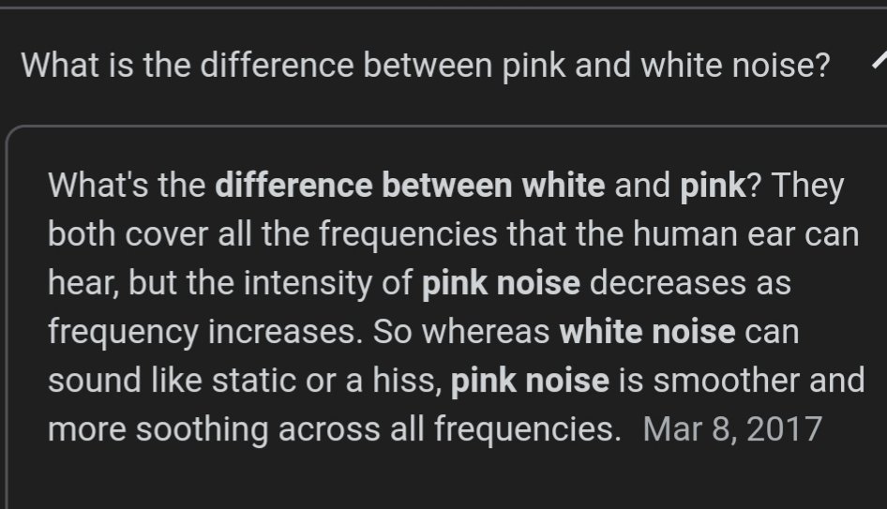The width and height of the screenshot is (887, 509).
Task: Click the words 'decreases as'
Action: (x=690, y=283)
